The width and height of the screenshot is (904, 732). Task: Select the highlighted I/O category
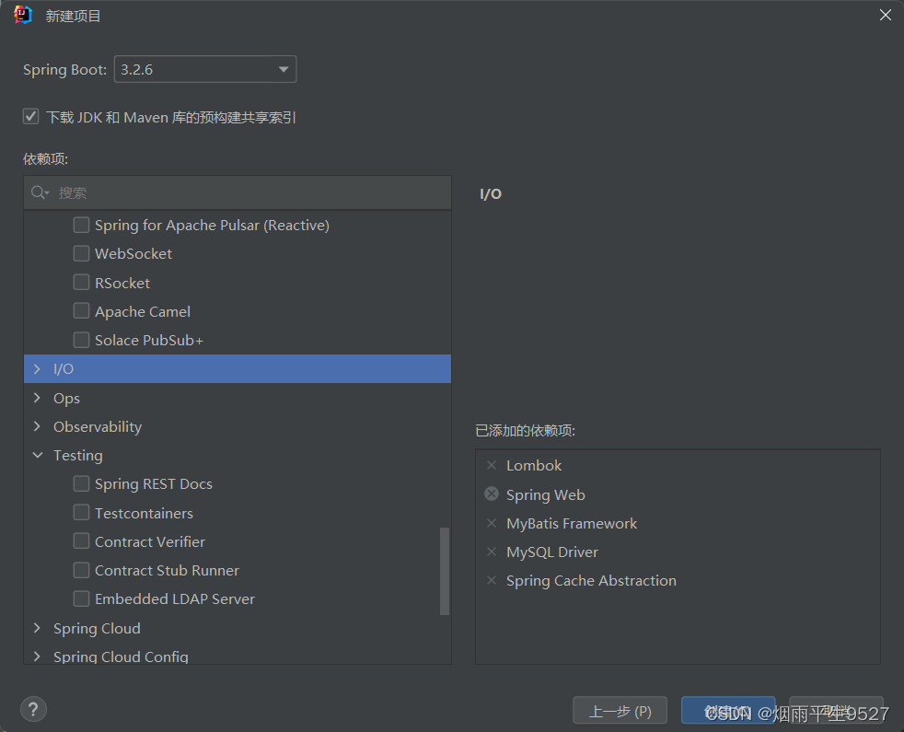coord(64,368)
